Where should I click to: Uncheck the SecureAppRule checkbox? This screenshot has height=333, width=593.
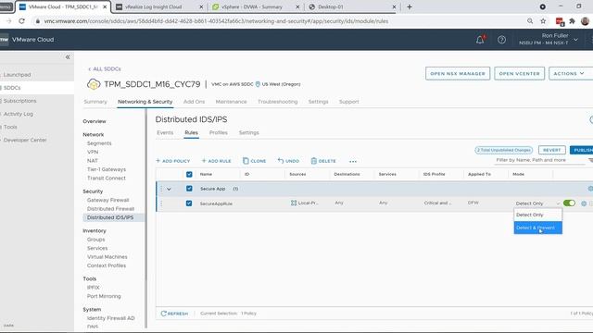[x=189, y=203]
